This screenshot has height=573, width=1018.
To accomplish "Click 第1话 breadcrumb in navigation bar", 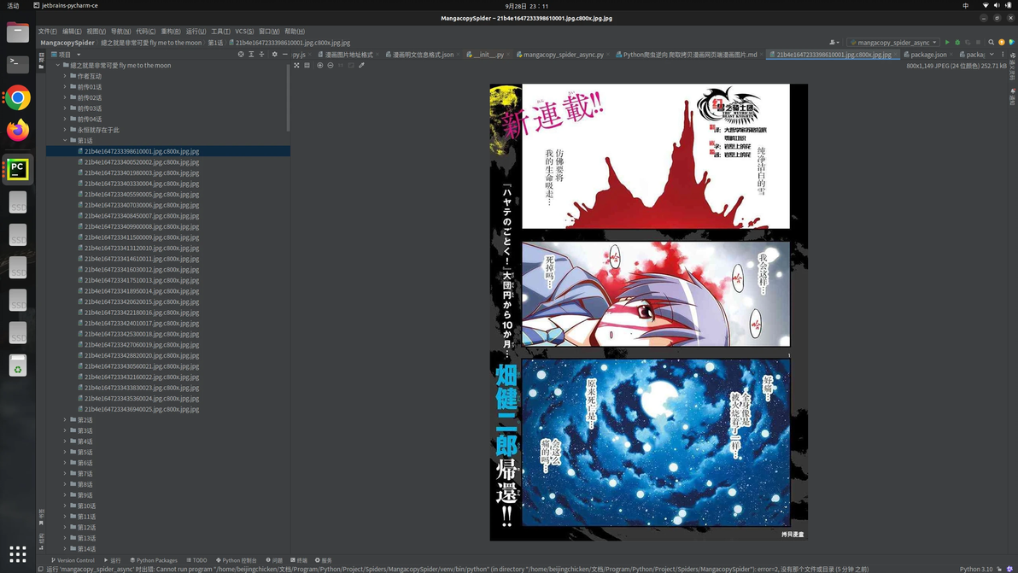I will (215, 43).
